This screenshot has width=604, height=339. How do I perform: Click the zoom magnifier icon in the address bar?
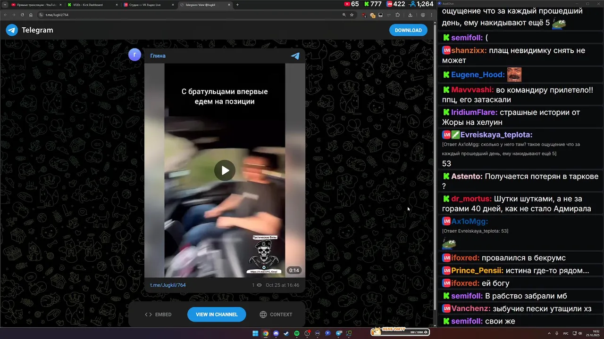(x=344, y=15)
